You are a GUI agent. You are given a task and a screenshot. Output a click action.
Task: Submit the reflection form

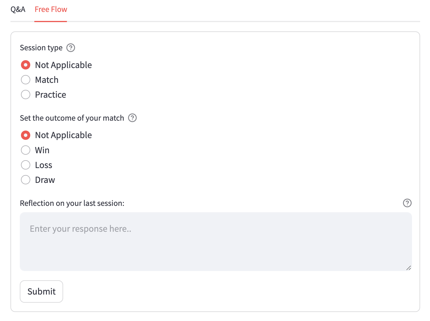pyautogui.click(x=41, y=291)
